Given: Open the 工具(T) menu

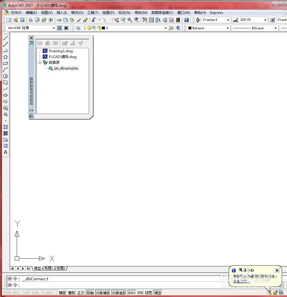Looking at the screenshot, I should (93, 13).
